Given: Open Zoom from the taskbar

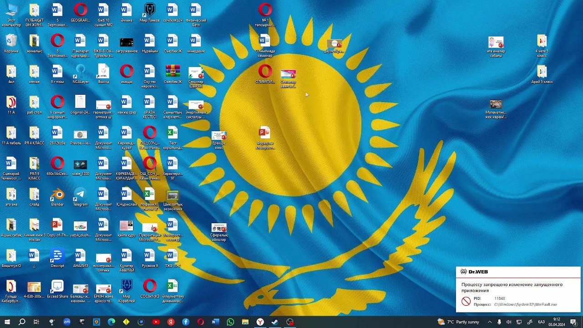Looking at the screenshot, I should tap(67, 322).
